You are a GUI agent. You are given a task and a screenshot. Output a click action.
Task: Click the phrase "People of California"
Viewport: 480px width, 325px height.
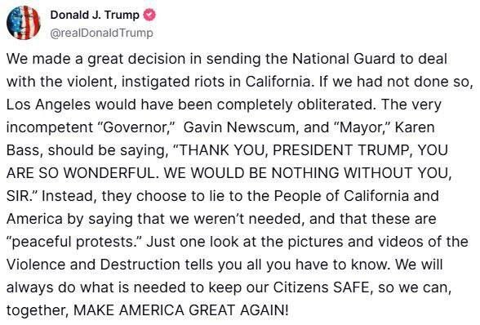[x=341, y=196]
